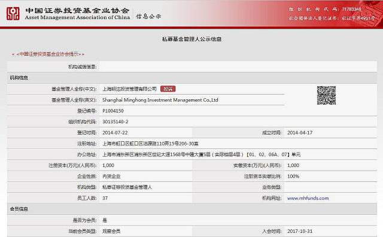Click the QR code image

(326, 95)
